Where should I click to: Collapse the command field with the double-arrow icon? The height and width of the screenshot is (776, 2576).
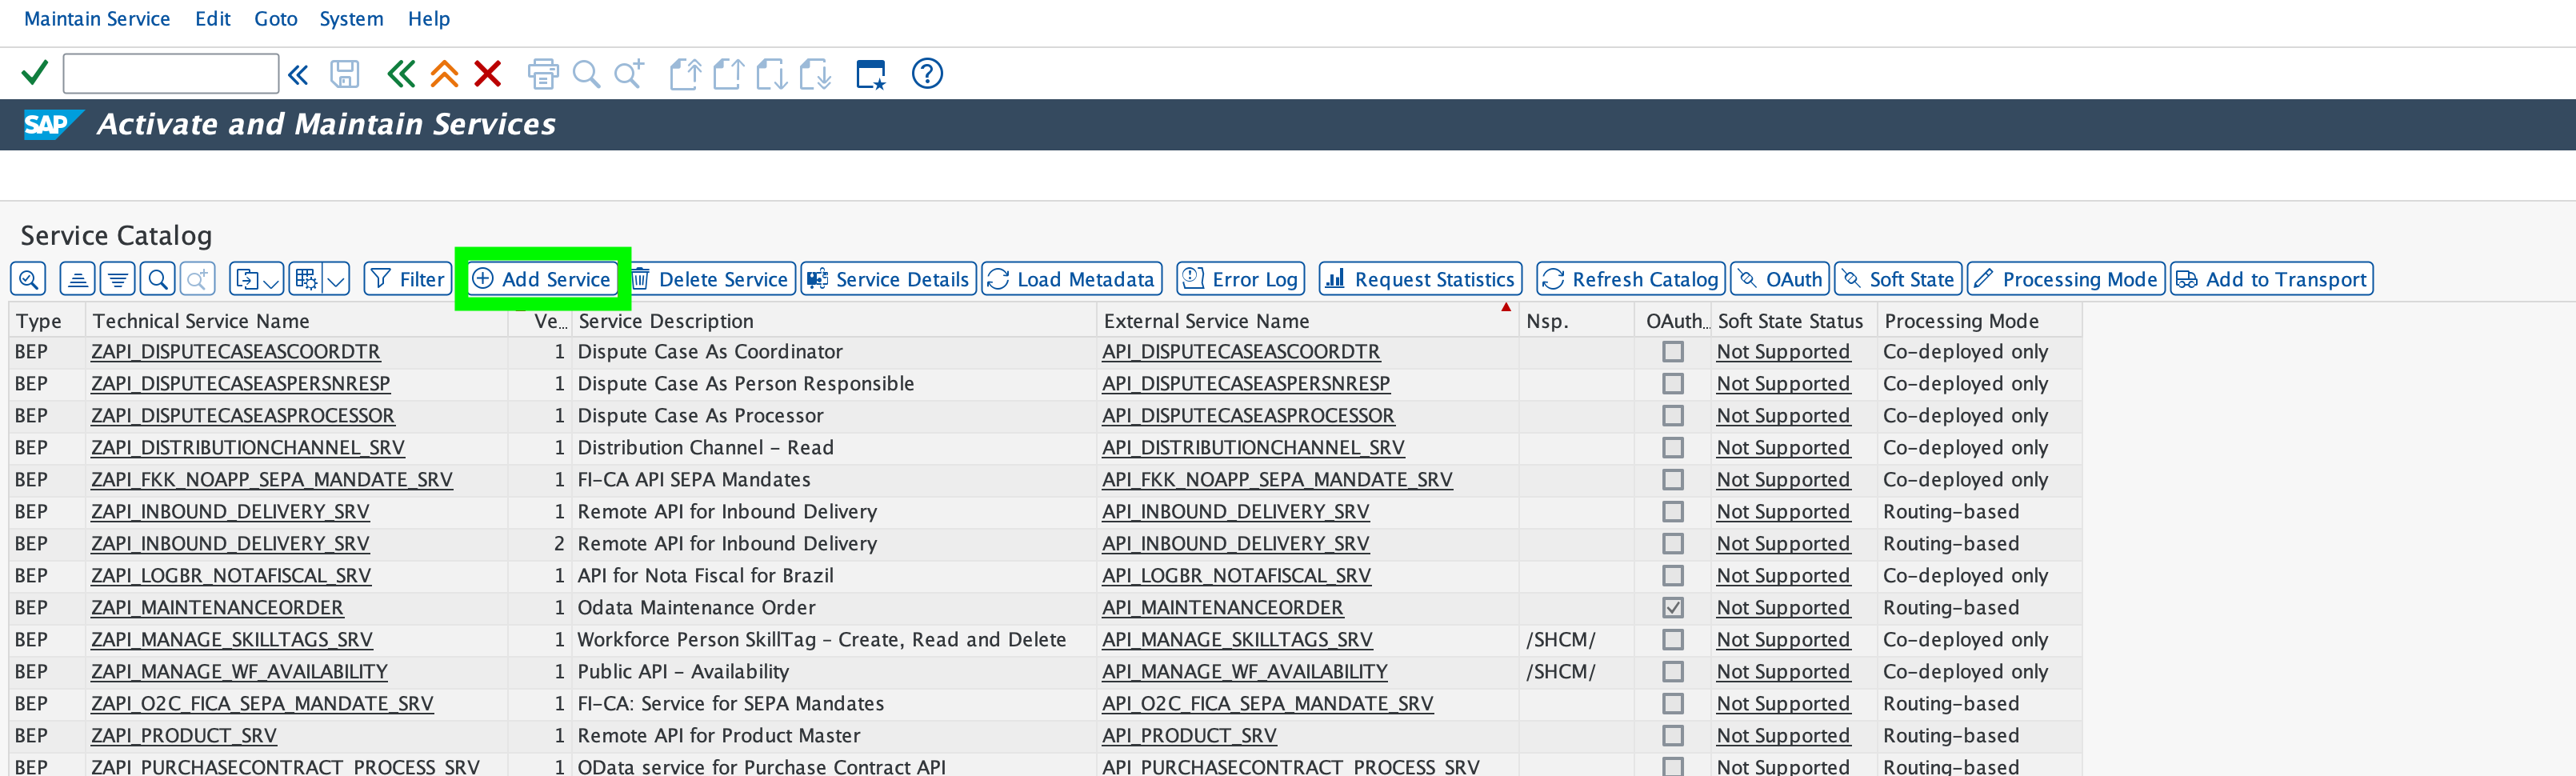tap(298, 74)
